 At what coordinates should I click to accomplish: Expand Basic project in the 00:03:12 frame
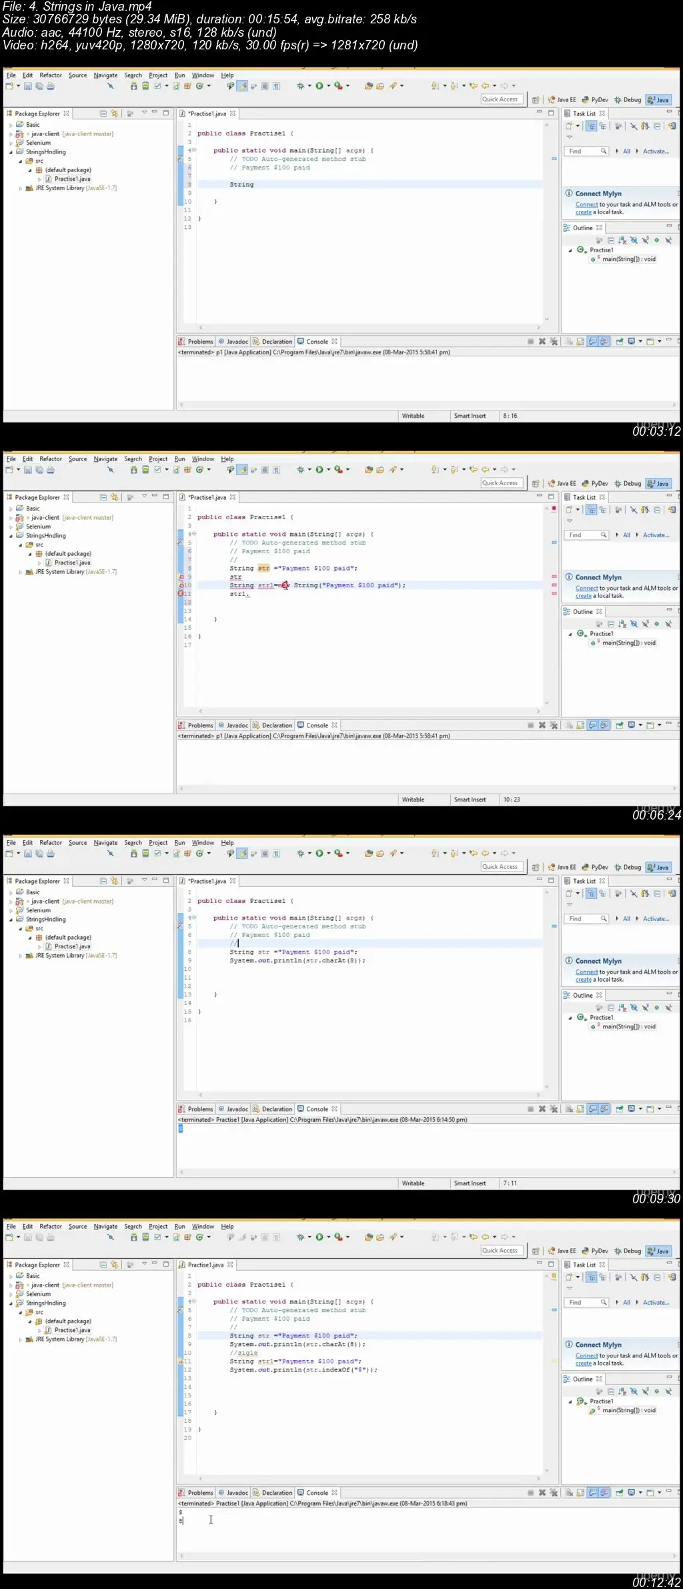(x=11, y=125)
